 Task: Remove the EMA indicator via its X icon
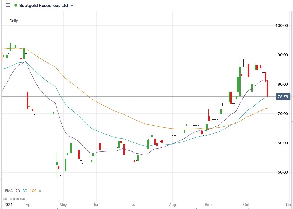click(x=40, y=191)
